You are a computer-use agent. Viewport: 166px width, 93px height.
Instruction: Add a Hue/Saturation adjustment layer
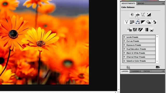[x=132, y=22]
